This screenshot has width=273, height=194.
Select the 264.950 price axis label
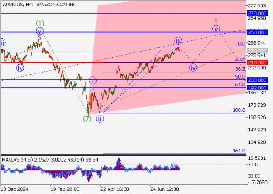(257, 18)
